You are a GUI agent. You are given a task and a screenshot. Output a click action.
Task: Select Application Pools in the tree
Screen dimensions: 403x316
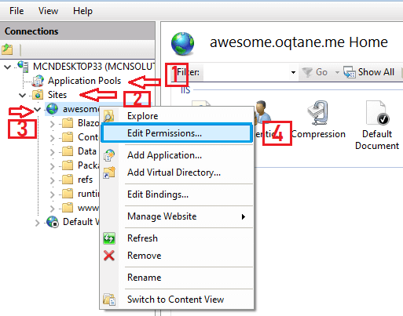pos(84,81)
